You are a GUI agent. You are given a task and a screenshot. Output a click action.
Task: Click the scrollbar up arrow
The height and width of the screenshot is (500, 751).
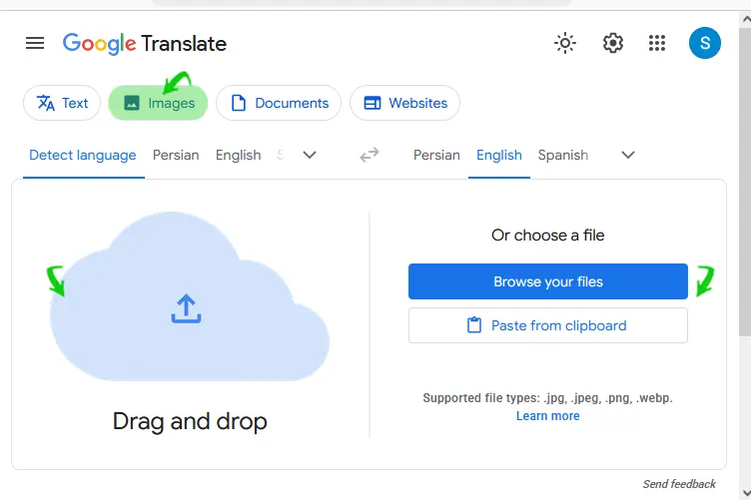tap(746, 19)
